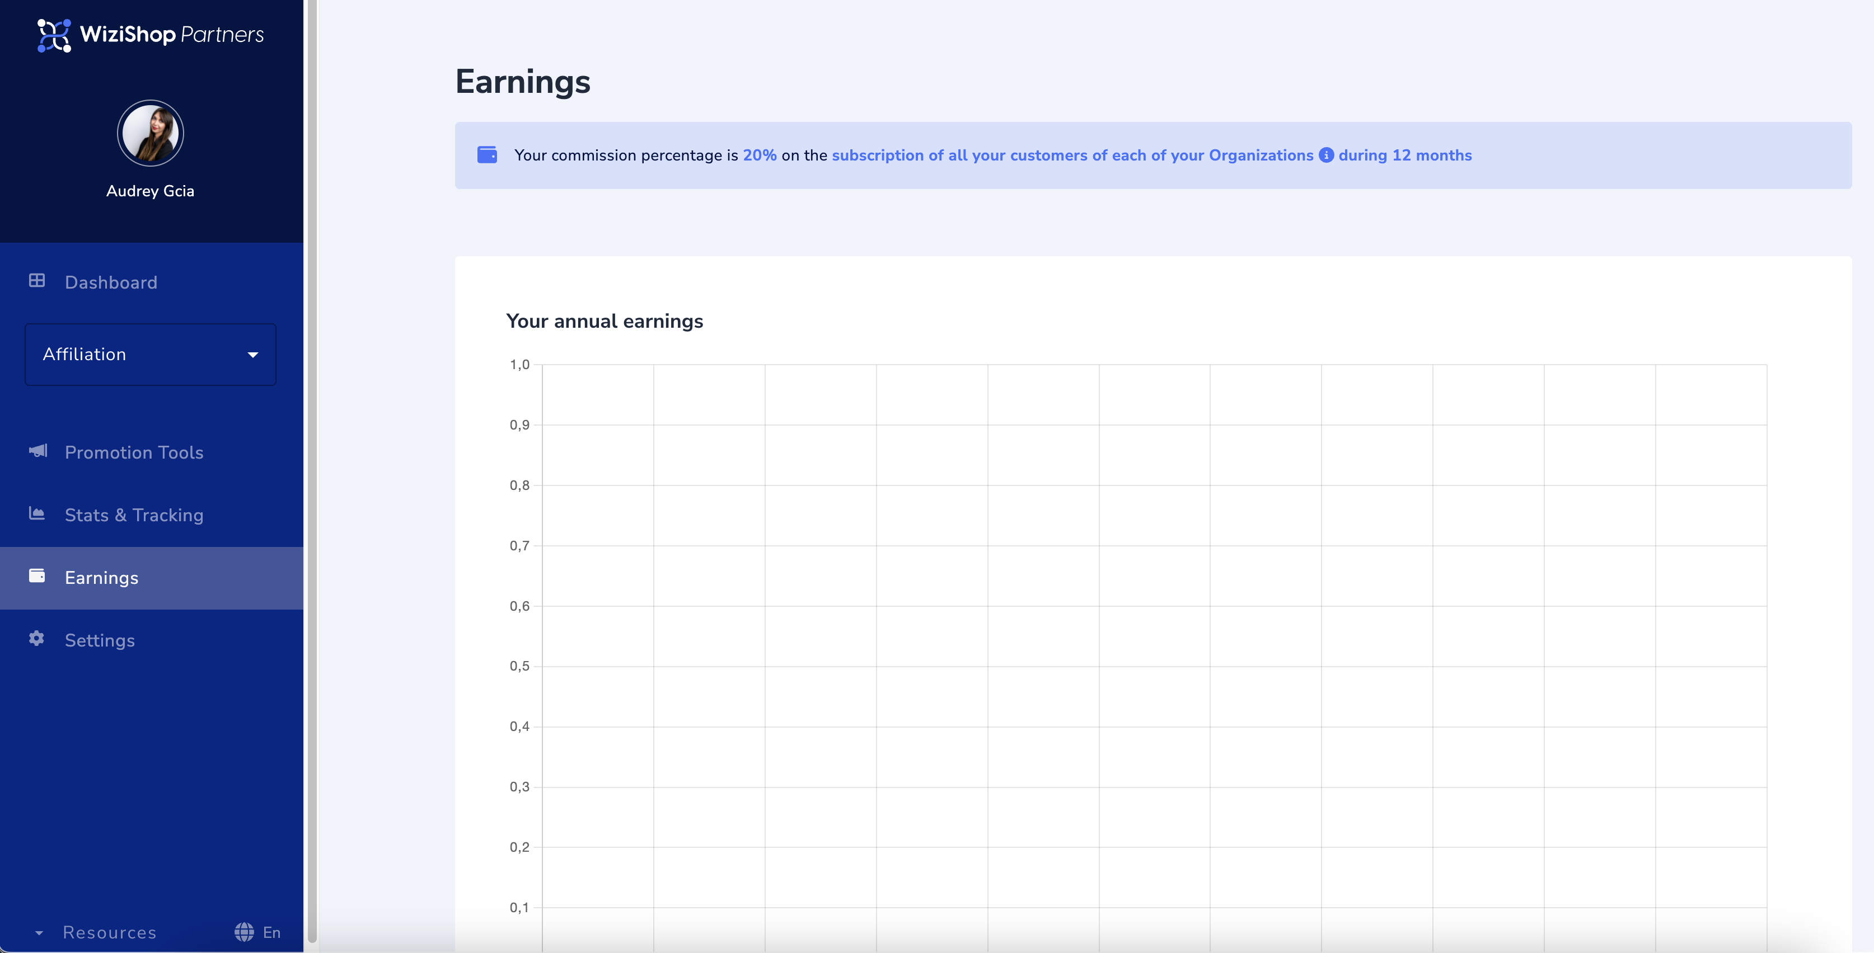1874x953 pixels.
Task: Click the 'subscription of all your customers' text
Action: (x=959, y=155)
